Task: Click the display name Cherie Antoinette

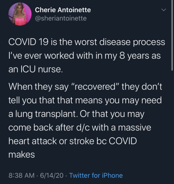Action: coord(63,10)
